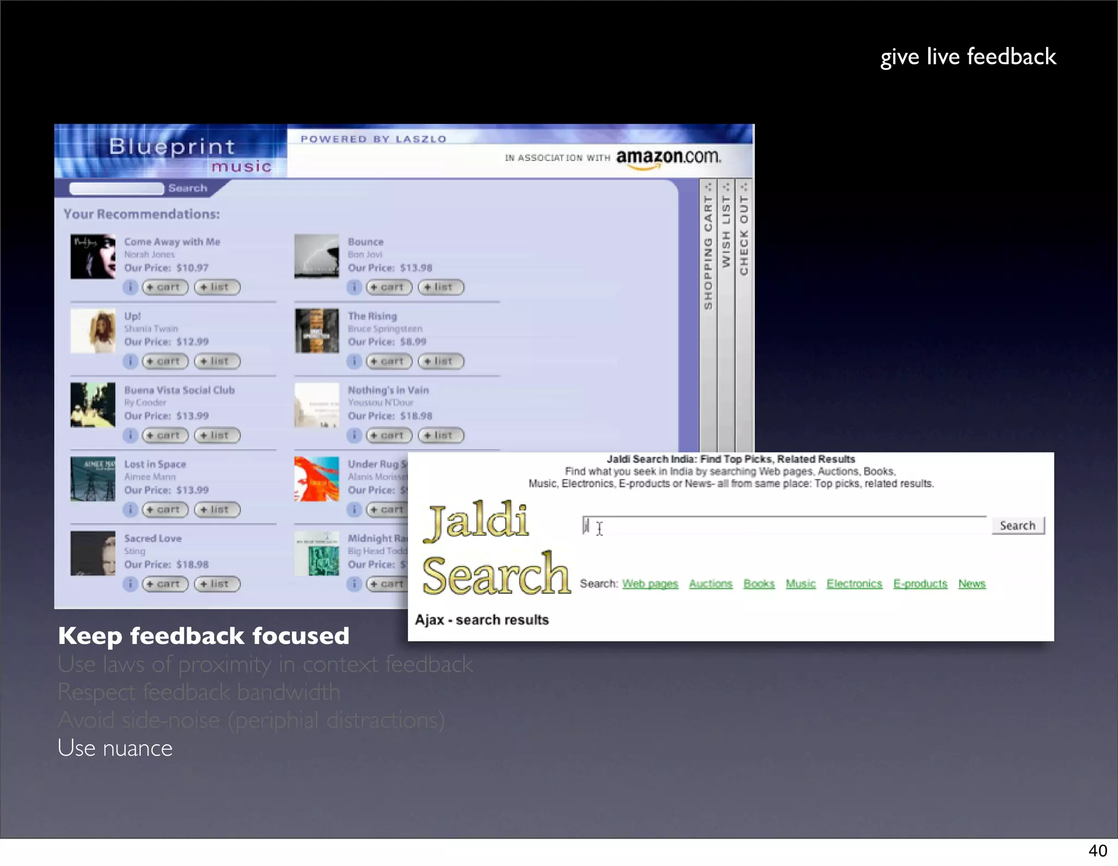The width and height of the screenshot is (1118, 866).
Task: Click info icon for Midnight Radio
Action: 354,584
